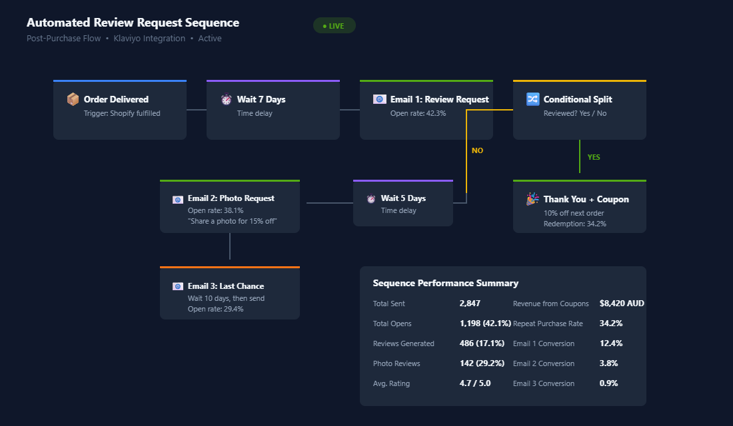This screenshot has height=426, width=733.
Task: Select the YES branch under Conditional Split
Action: coord(594,157)
